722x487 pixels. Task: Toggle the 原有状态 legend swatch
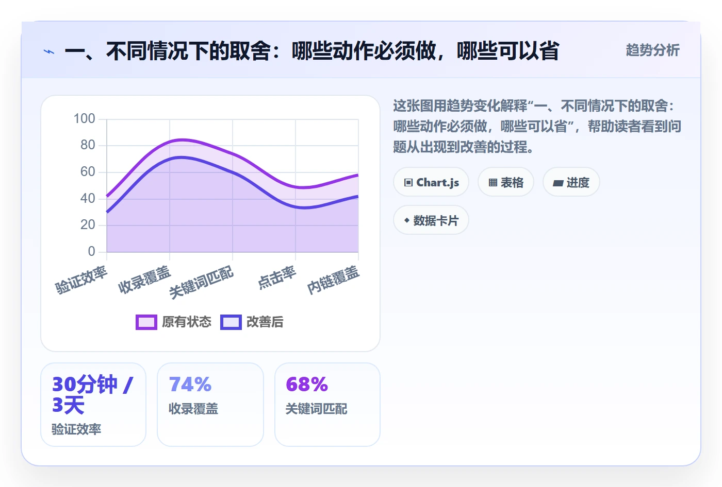pyautogui.click(x=146, y=322)
